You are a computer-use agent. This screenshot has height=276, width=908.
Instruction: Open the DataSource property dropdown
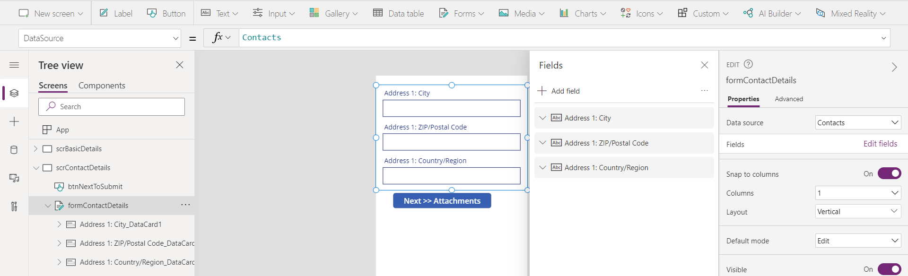(100, 38)
